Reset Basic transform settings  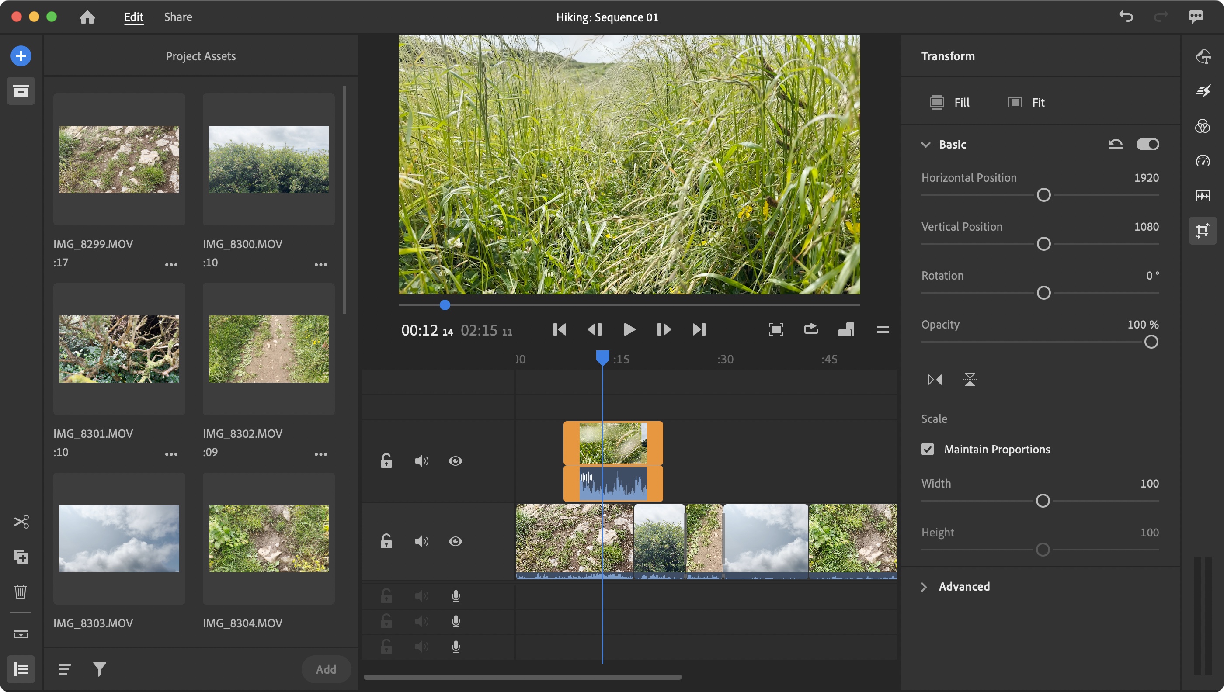click(1115, 144)
